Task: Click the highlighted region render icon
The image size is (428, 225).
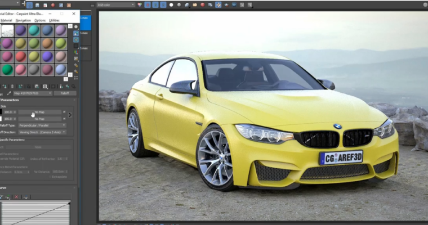Action: point(219,5)
